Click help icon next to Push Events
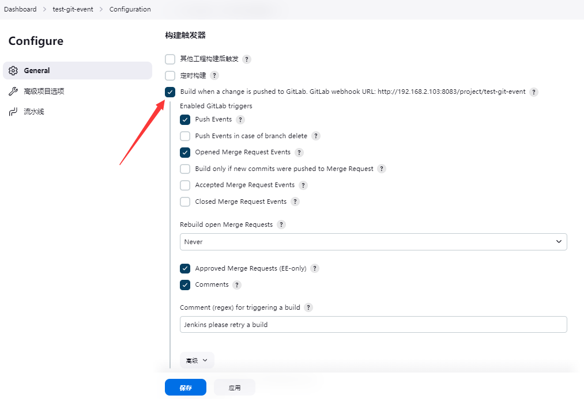Screen dimensions: 584x399 (x=240, y=120)
